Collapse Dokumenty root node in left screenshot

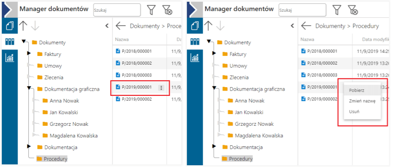click(x=23, y=41)
